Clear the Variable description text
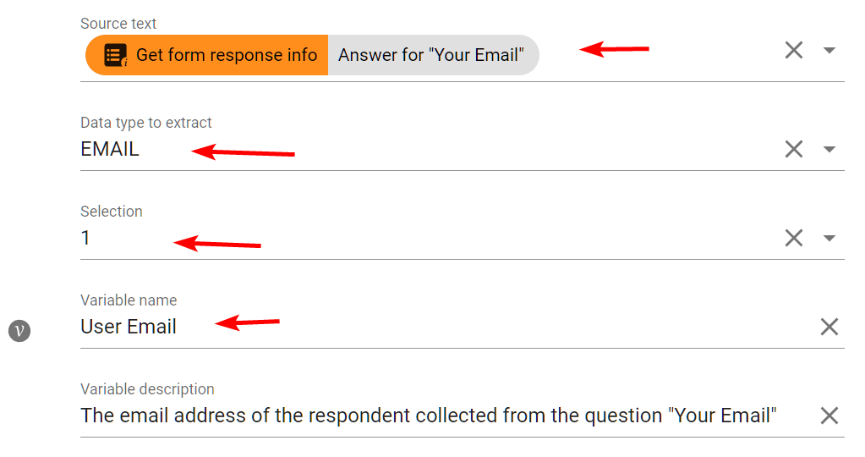This screenshot has width=865, height=457. pos(829,416)
